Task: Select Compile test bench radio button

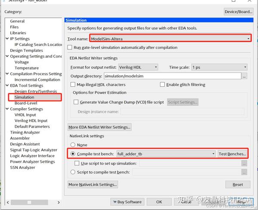Action: click(73, 154)
